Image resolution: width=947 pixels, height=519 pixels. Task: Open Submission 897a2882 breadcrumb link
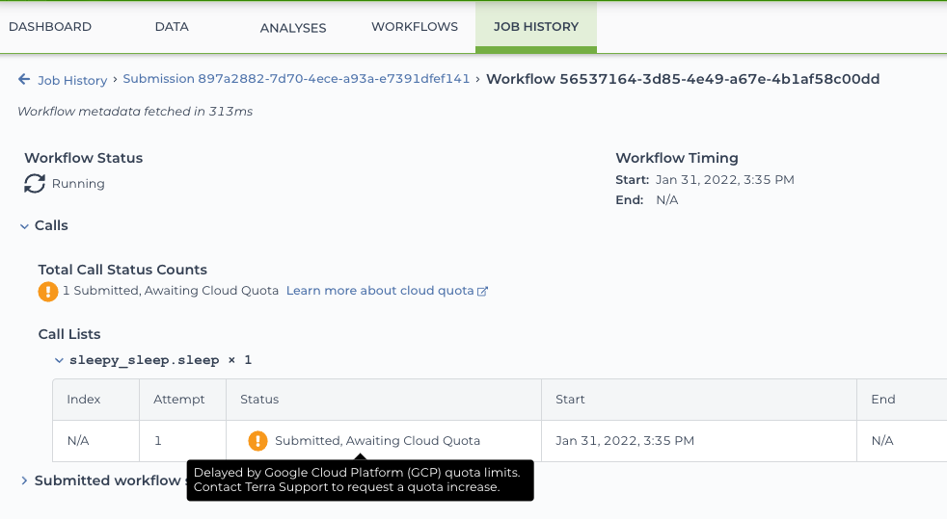[296, 79]
